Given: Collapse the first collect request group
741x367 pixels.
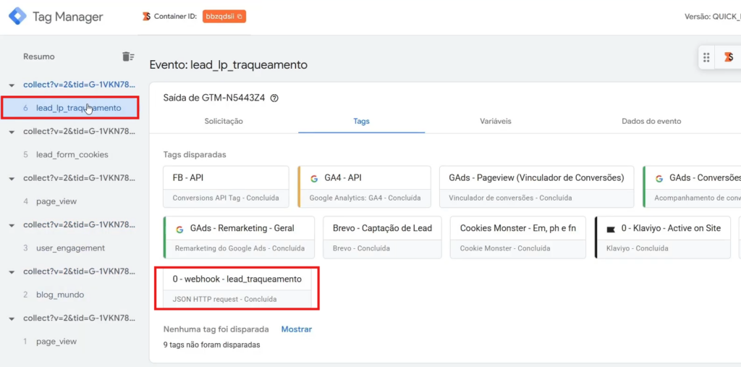Looking at the screenshot, I should pyautogui.click(x=12, y=85).
